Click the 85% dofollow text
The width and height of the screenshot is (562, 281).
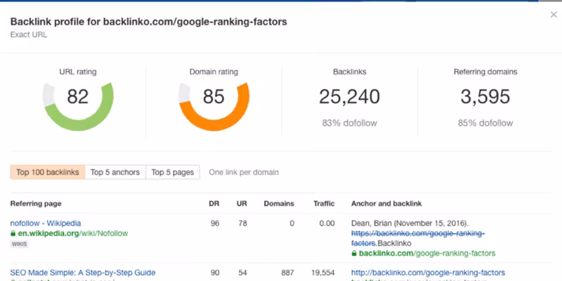point(485,124)
